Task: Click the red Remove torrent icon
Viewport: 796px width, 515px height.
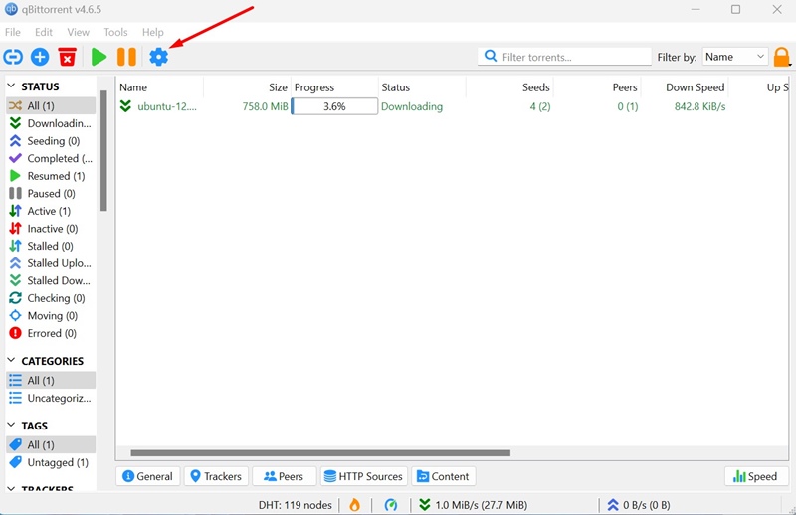Action: [67, 57]
